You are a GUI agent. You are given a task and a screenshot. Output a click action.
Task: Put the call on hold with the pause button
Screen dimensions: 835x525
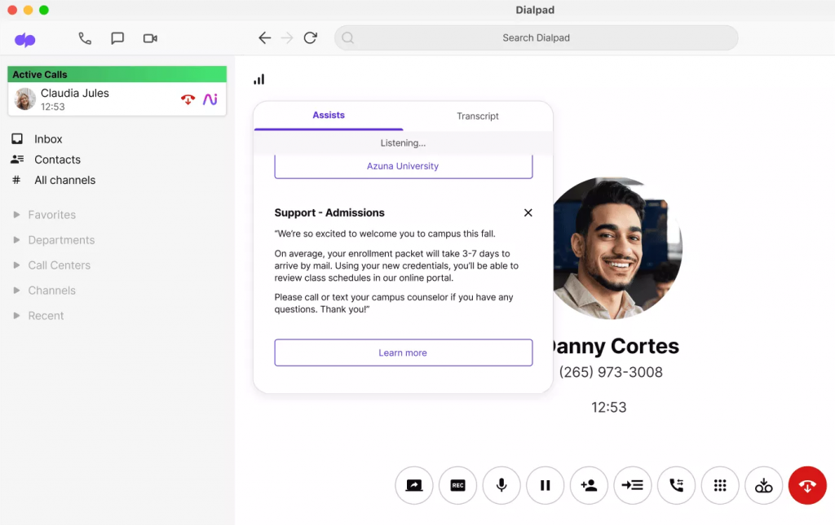click(x=545, y=486)
